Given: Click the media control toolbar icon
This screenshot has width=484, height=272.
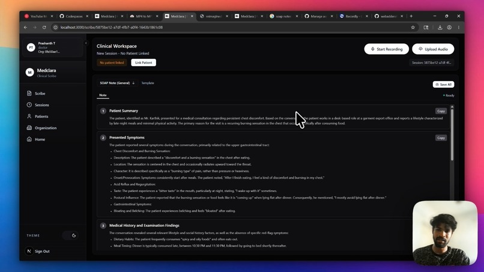Looking at the screenshot, I should [x=426, y=28].
